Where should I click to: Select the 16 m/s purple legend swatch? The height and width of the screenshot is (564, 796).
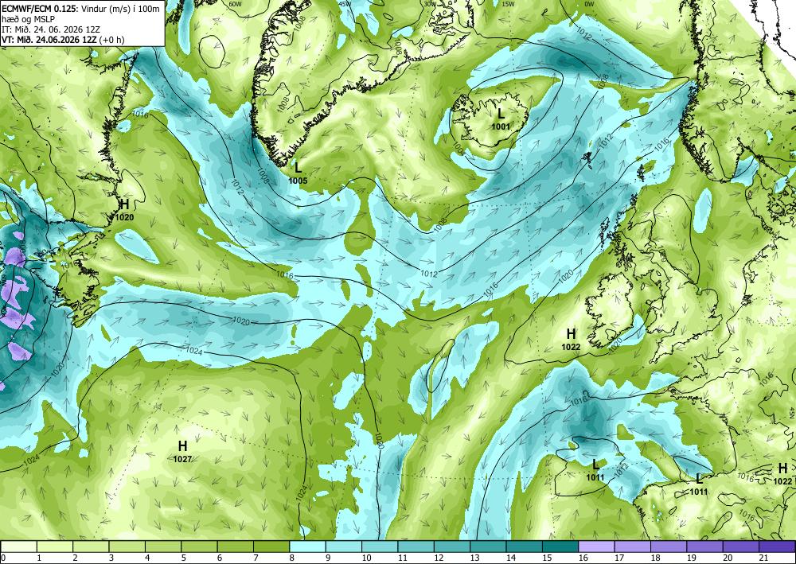coord(596,546)
